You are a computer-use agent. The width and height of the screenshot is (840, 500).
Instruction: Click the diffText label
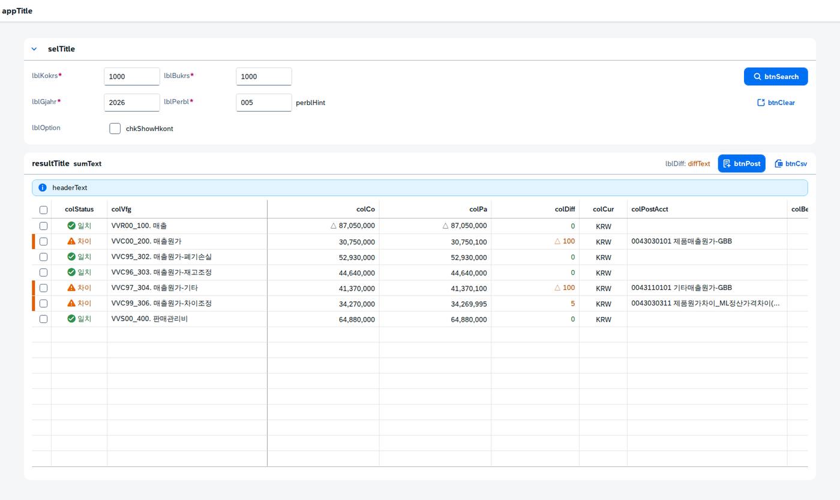(x=699, y=164)
